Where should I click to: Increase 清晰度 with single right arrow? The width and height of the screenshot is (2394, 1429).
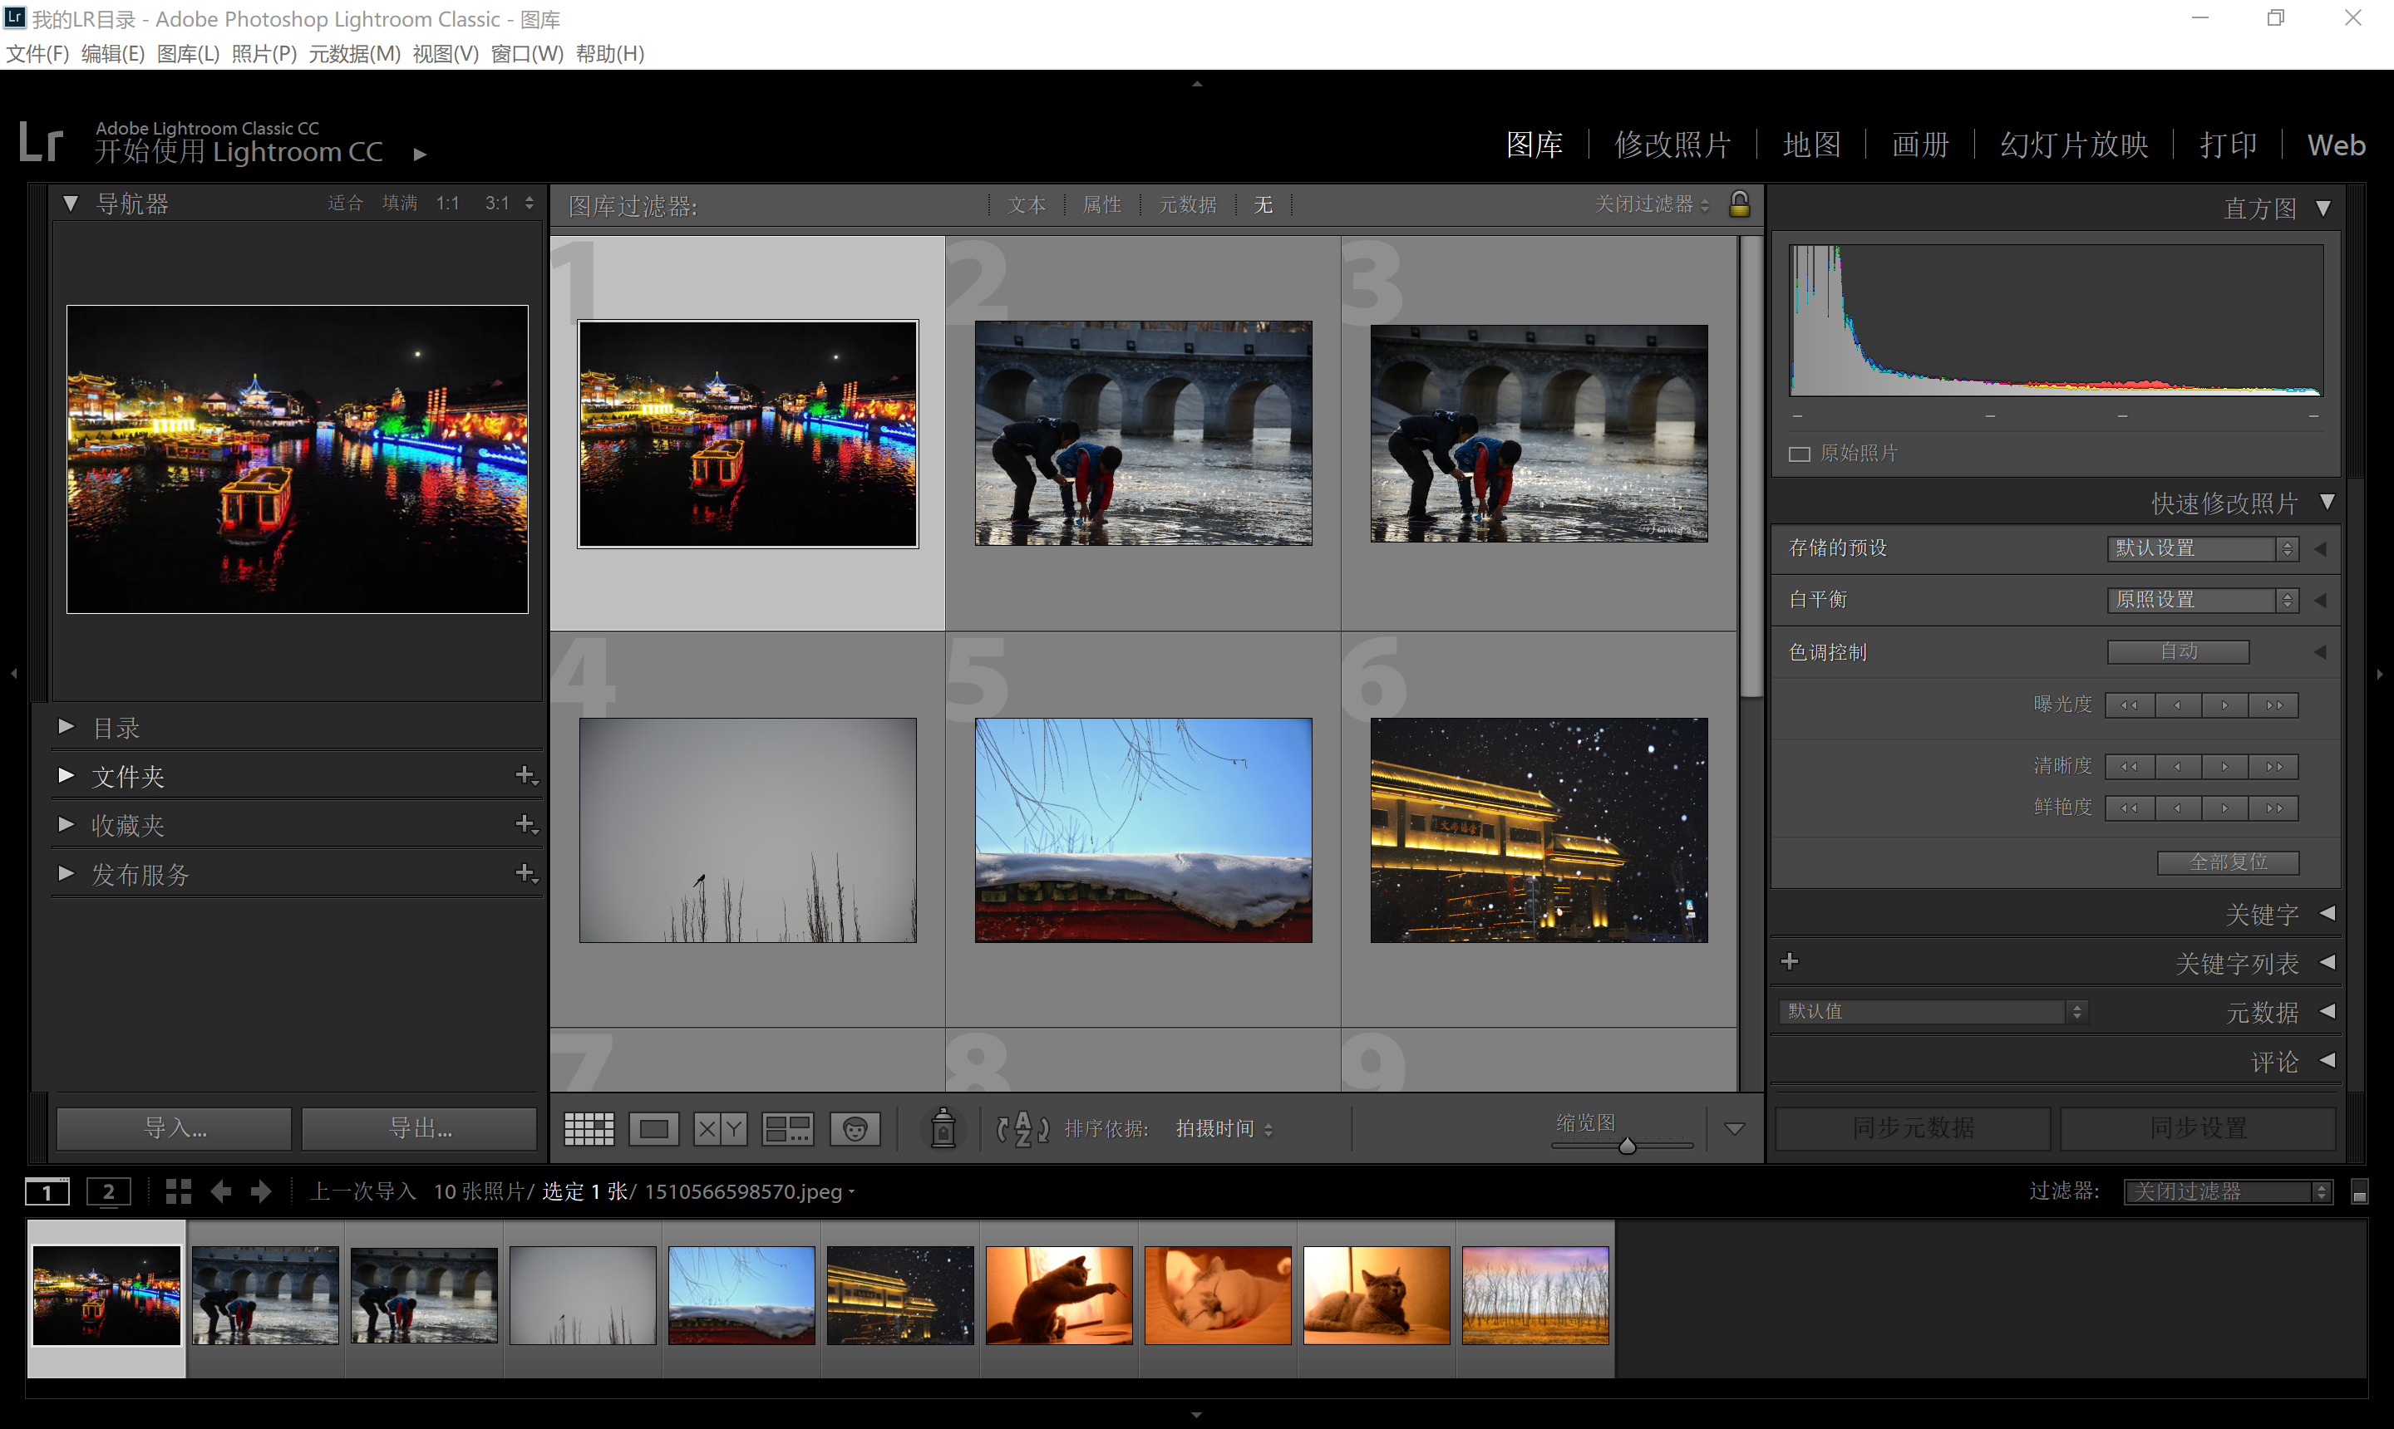click(2225, 767)
